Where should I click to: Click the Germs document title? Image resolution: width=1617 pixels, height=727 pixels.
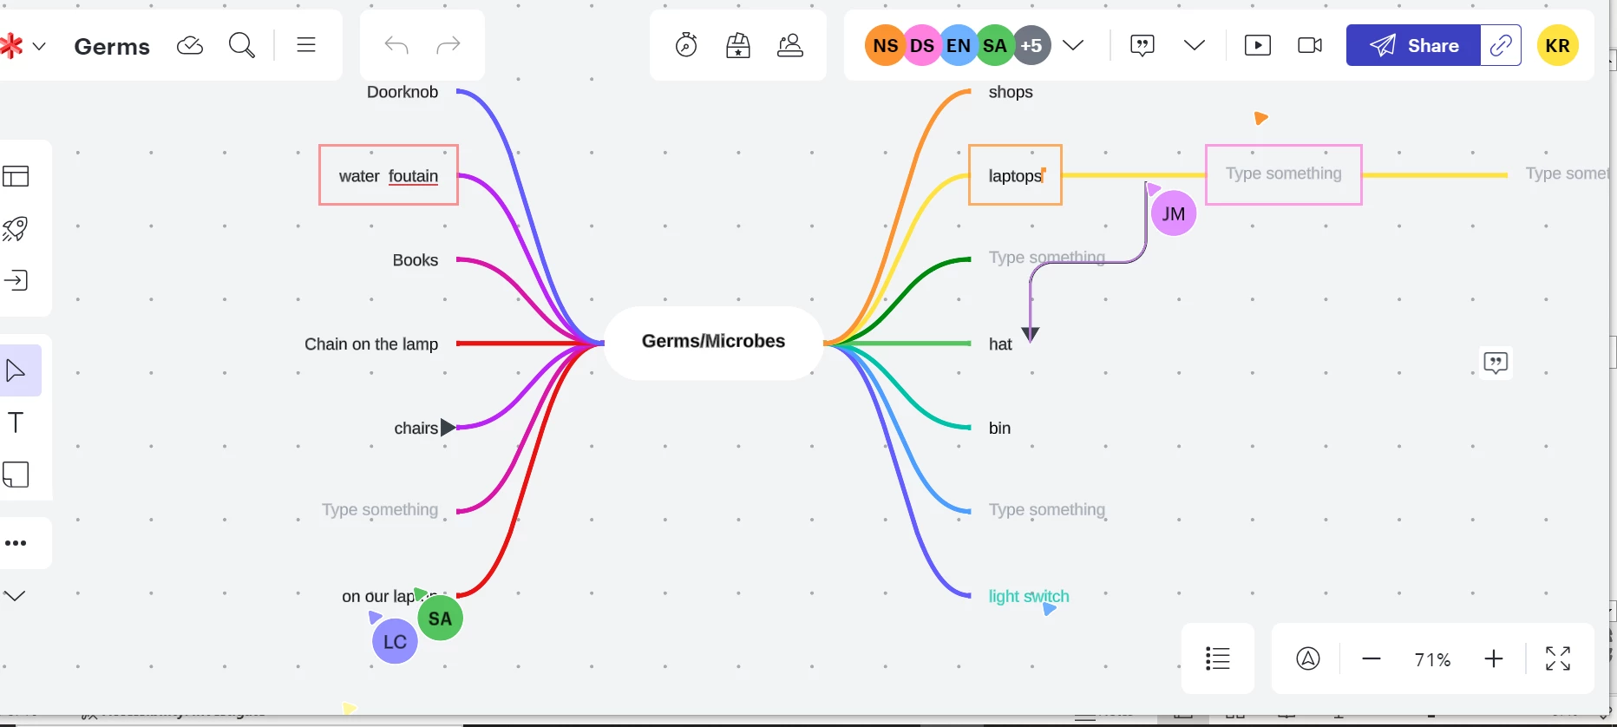pos(112,47)
